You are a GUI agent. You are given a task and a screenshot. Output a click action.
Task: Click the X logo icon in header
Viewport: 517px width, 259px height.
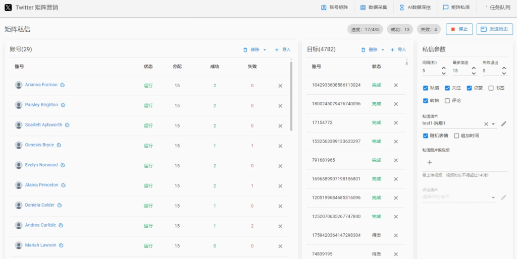click(8, 7)
